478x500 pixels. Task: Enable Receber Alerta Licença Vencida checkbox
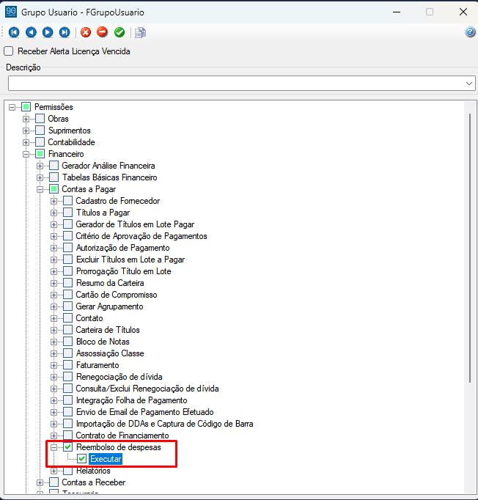pyautogui.click(x=8, y=51)
